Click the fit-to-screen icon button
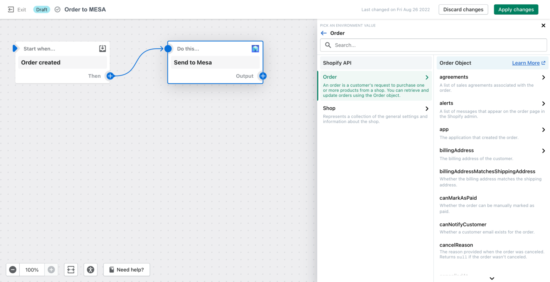The width and height of the screenshot is (550, 282). tap(71, 270)
